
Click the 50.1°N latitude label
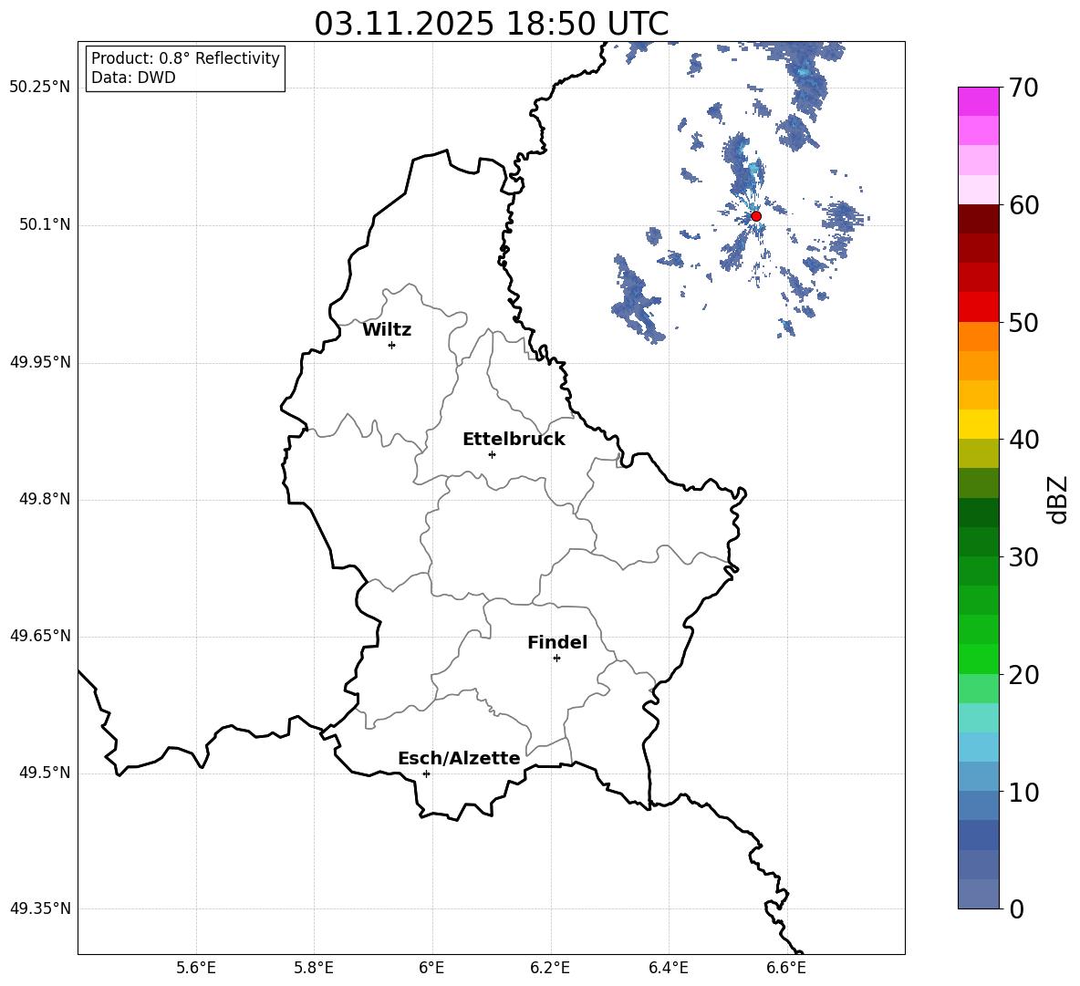coord(45,224)
